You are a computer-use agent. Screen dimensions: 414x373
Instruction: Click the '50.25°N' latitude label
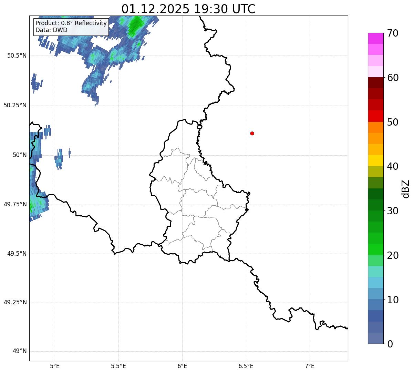15,105
